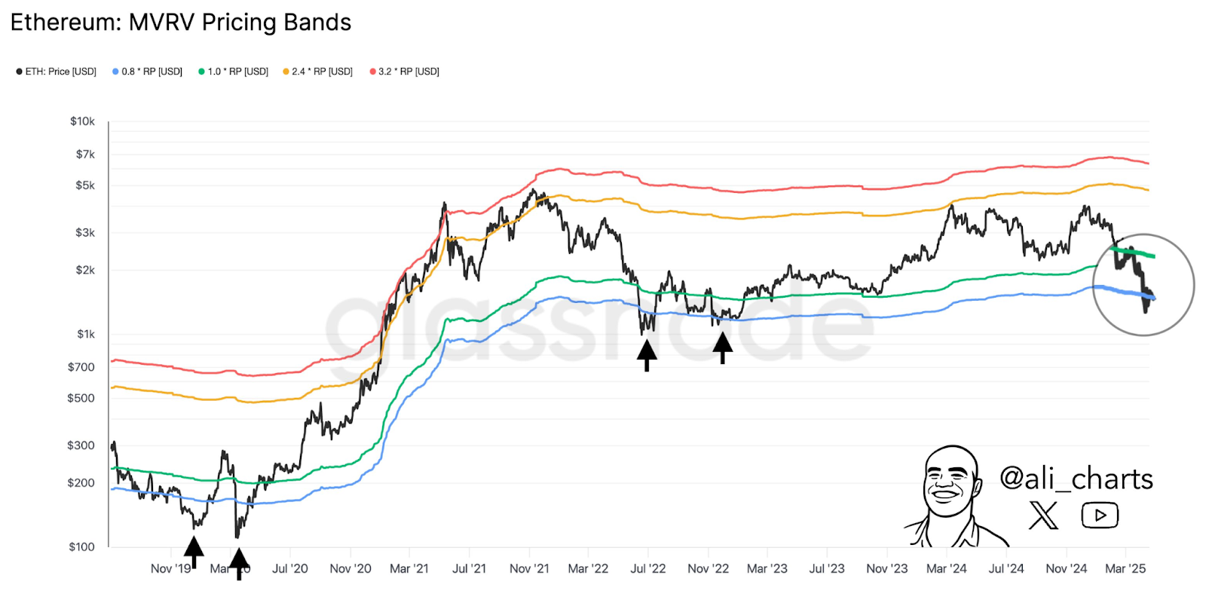Click the Jul '22 x-axis label
The width and height of the screenshot is (1206, 612).
[648, 569]
